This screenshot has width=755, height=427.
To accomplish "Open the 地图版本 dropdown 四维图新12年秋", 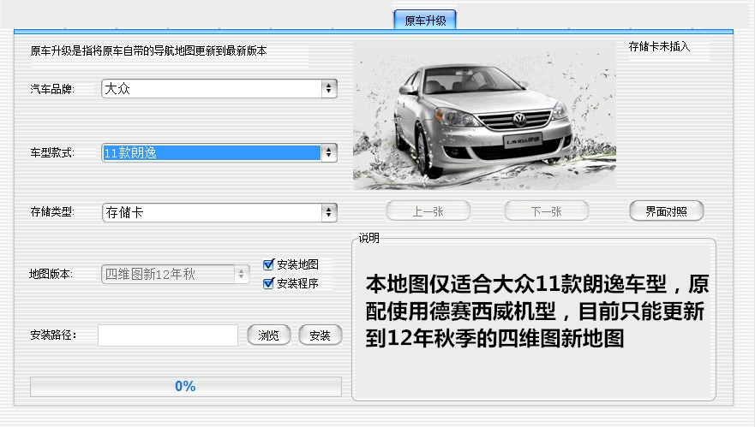I will (176, 274).
